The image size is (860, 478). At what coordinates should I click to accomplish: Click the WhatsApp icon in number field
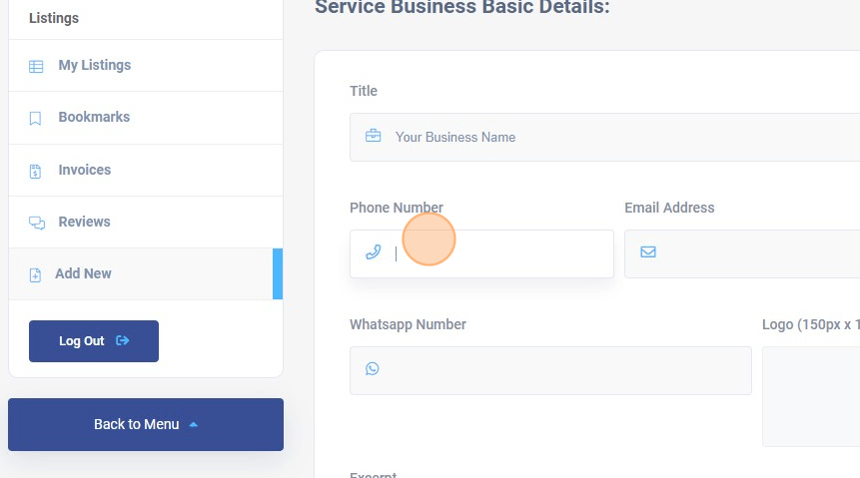coord(373,369)
